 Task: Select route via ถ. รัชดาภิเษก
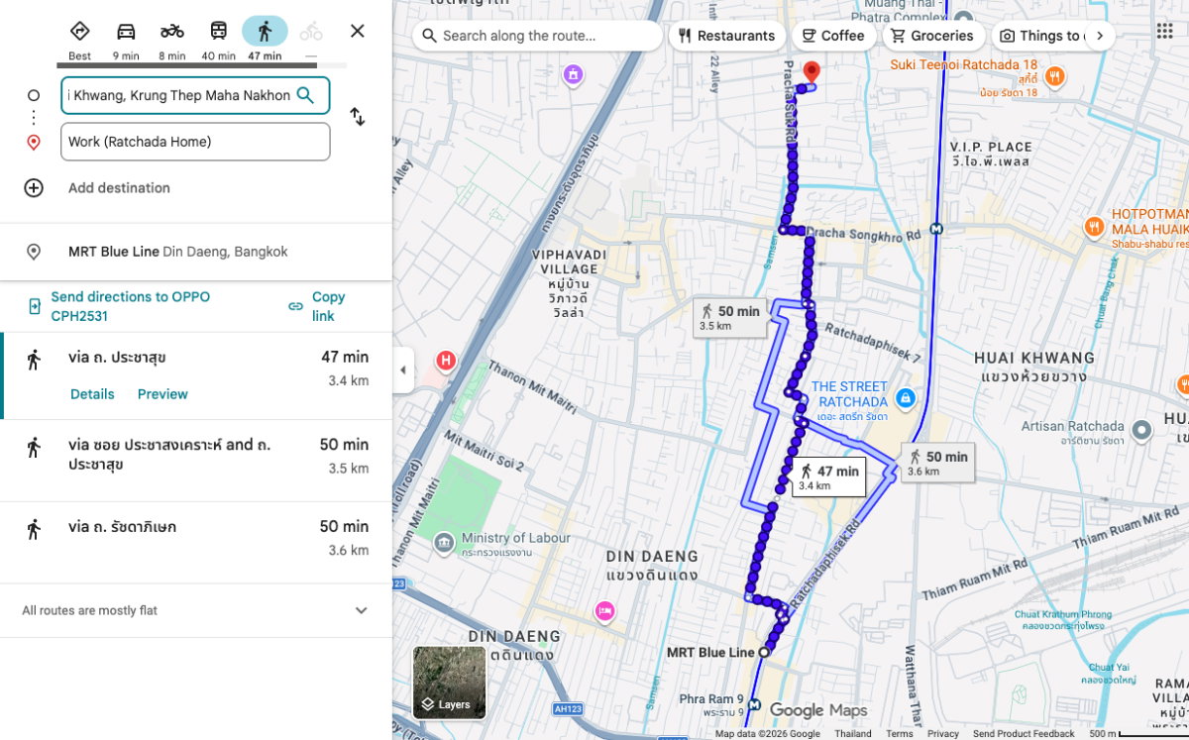tap(196, 542)
